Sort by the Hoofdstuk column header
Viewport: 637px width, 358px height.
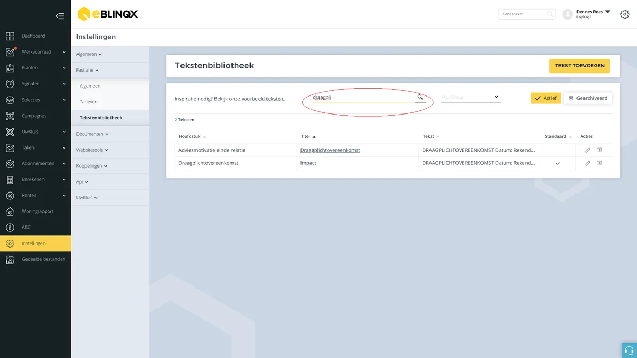(192, 136)
